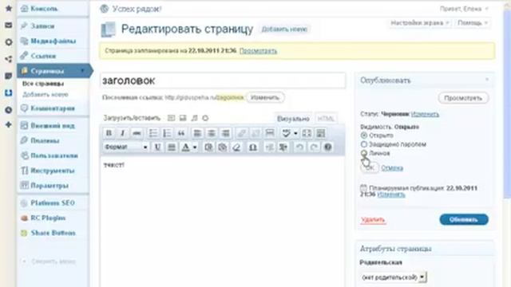511x287 pixels.
Task: Open mail icon in browser sidebar
Action: [9, 25]
